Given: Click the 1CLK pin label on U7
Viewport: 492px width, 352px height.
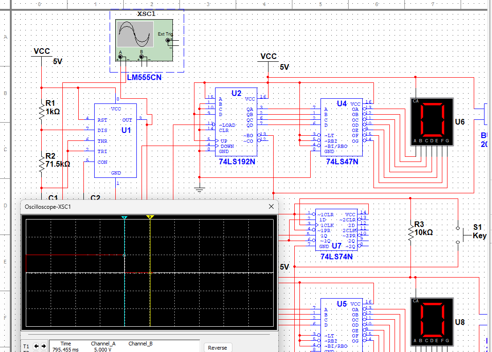Looking at the screenshot, I should (x=327, y=225).
